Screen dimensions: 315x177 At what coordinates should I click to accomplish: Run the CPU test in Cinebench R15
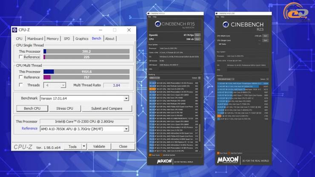point(198,39)
